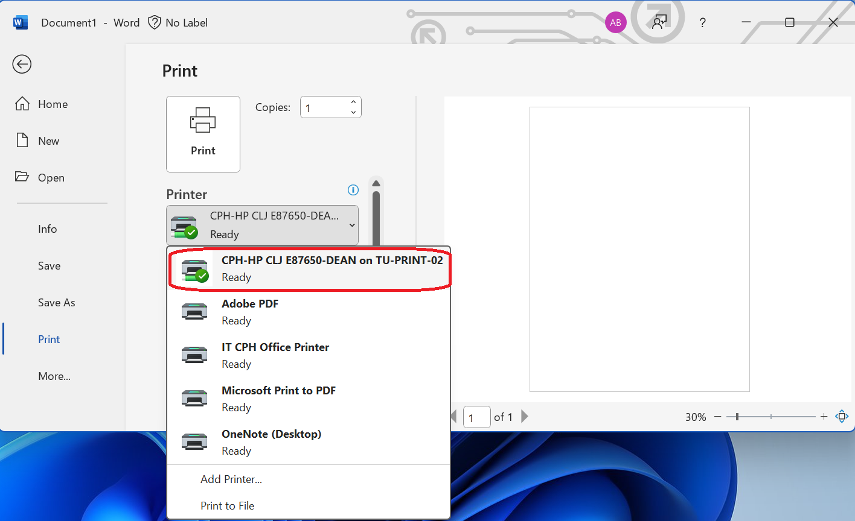Open the AB account avatar
This screenshot has width=855, height=521.
[615, 23]
